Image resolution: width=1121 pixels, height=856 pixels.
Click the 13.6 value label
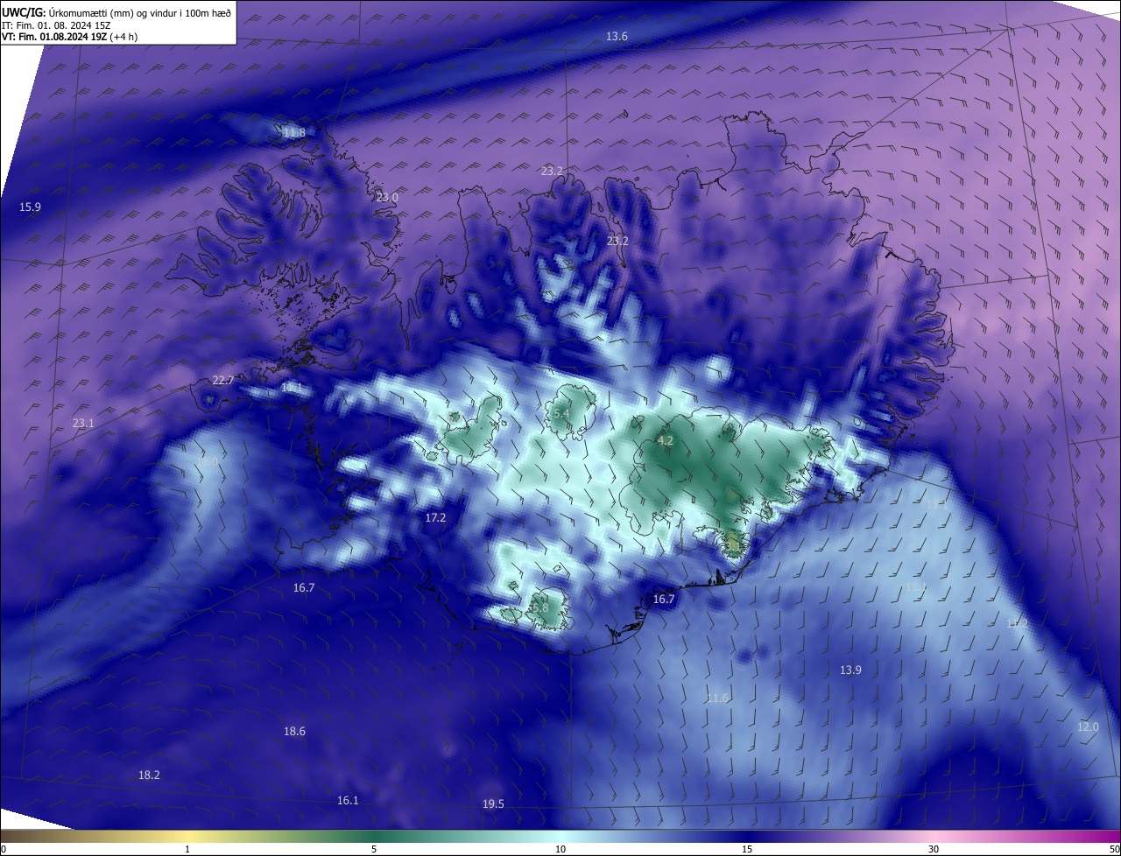point(617,36)
